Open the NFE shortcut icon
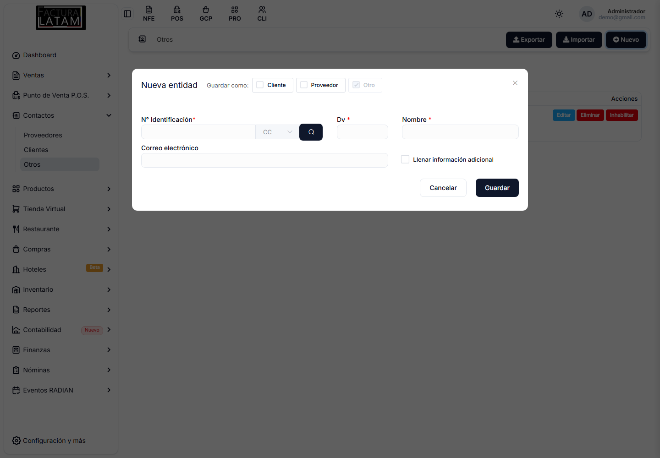660x458 pixels. (x=148, y=14)
